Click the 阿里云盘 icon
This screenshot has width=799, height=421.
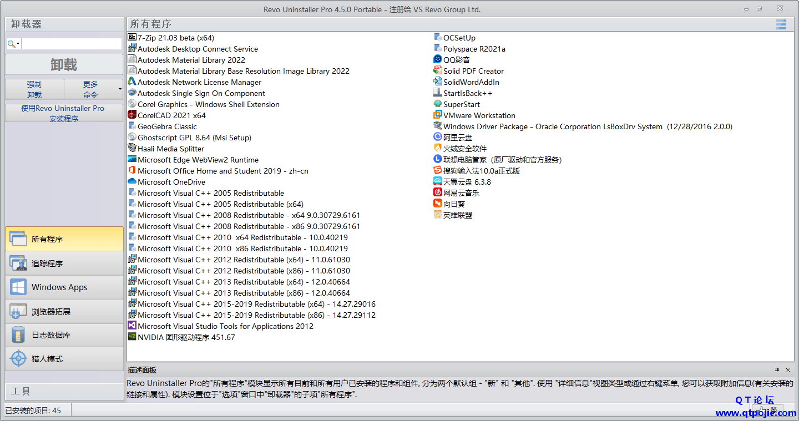click(x=438, y=138)
